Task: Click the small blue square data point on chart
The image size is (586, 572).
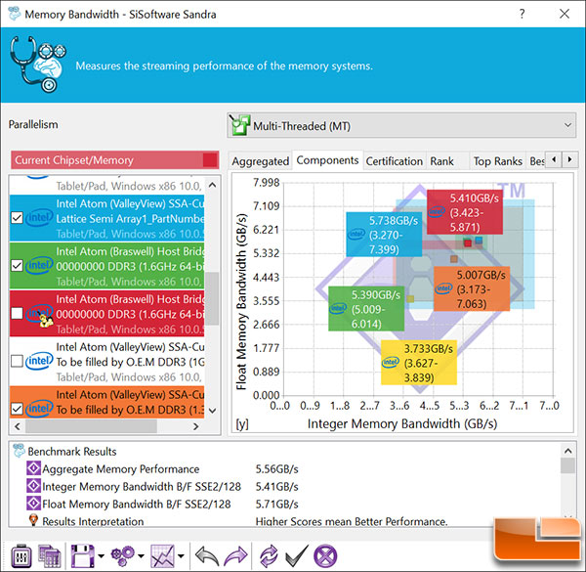Action: [479, 241]
